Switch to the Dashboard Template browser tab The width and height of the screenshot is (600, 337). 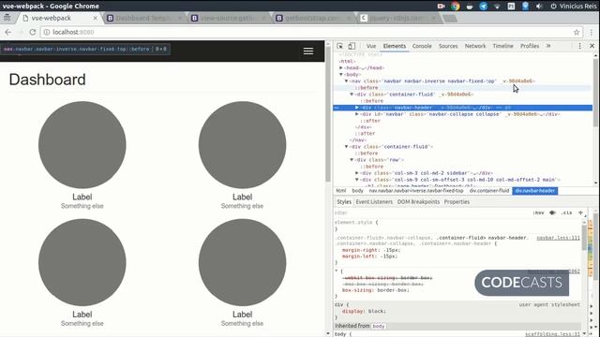[x=143, y=18]
